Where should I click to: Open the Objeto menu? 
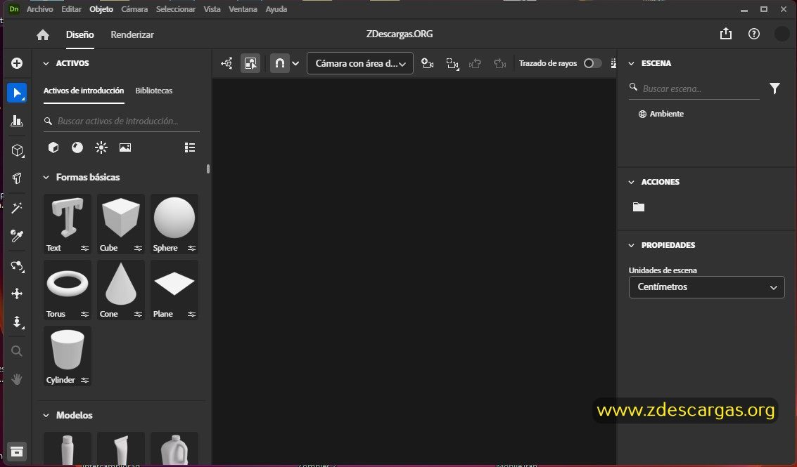point(101,9)
